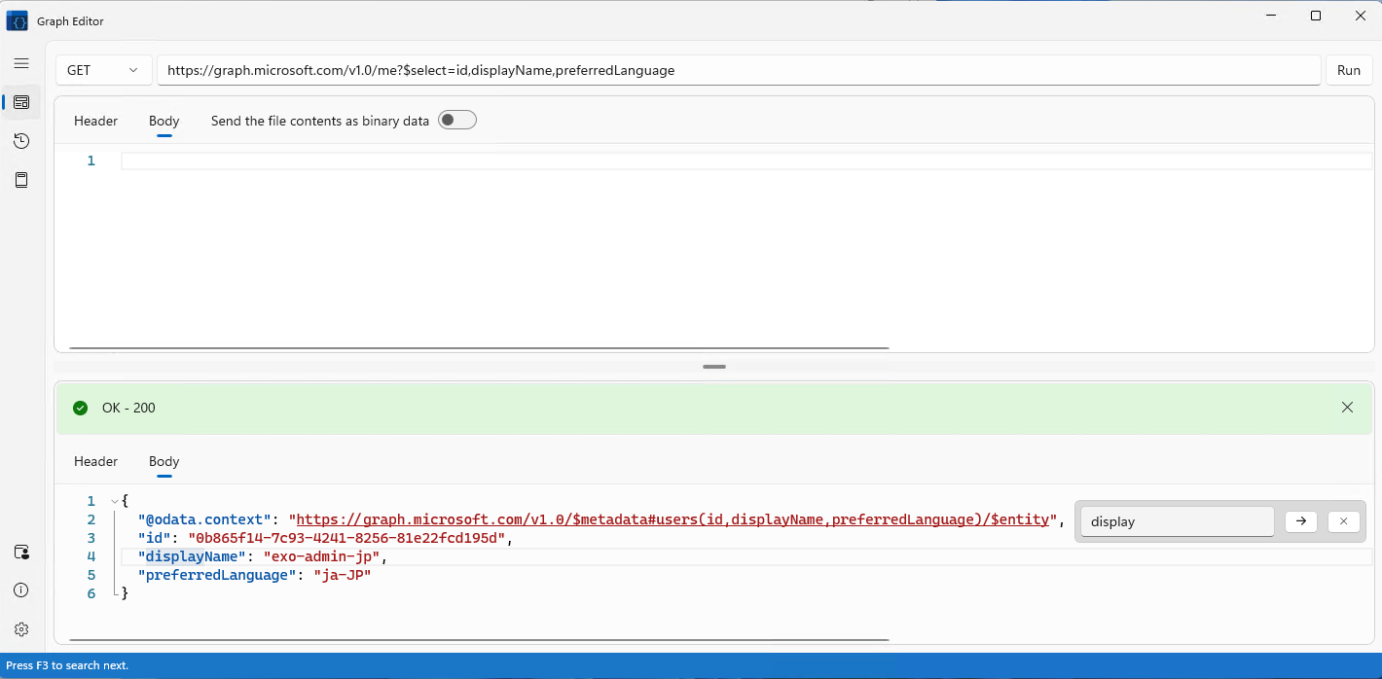Click the Graph Editor app icon
The image size is (1382, 679).
point(18,20)
